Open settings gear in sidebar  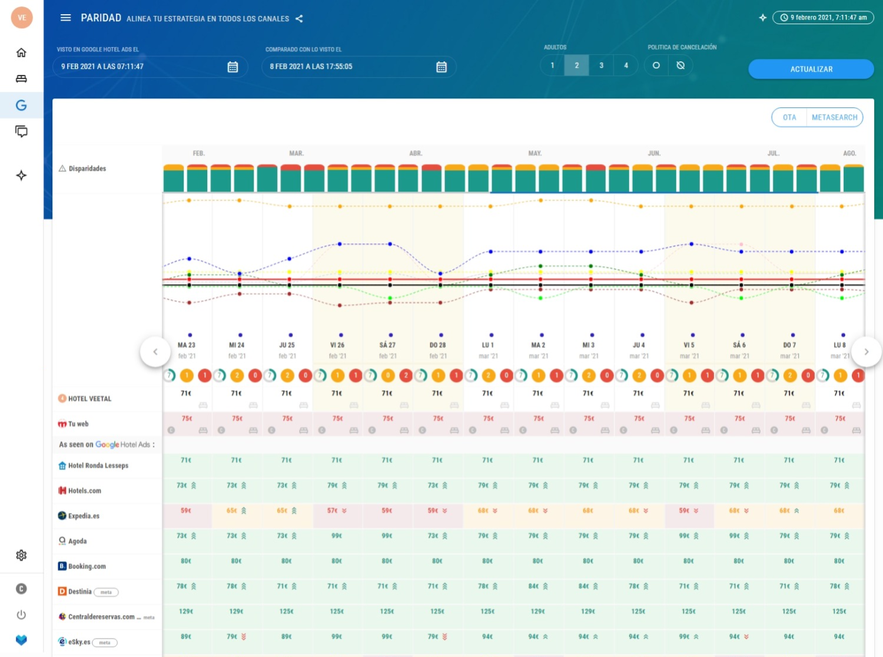(x=21, y=555)
